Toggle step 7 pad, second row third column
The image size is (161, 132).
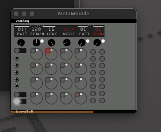click(x=63, y=65)
